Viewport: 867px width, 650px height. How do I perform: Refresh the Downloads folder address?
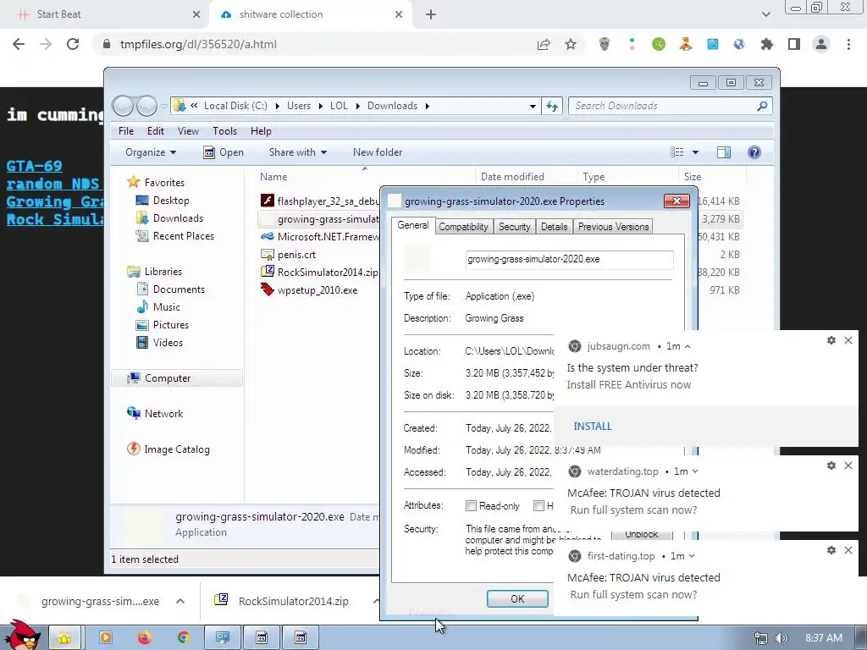click(552, 106)
